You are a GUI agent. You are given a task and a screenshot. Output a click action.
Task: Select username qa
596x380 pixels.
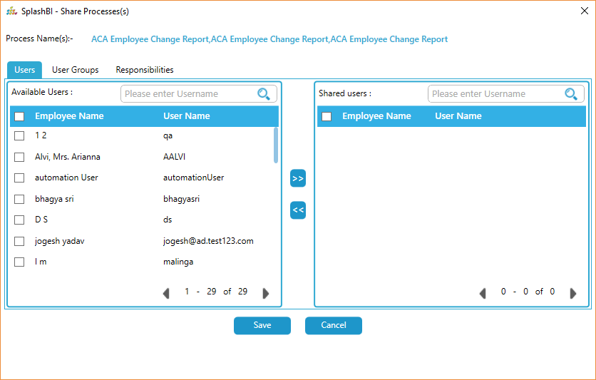tap(168, 135)
